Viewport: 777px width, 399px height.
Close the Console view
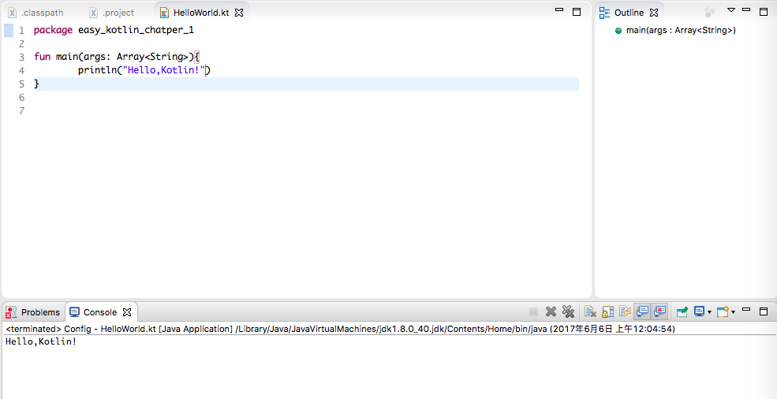[127, 312]
